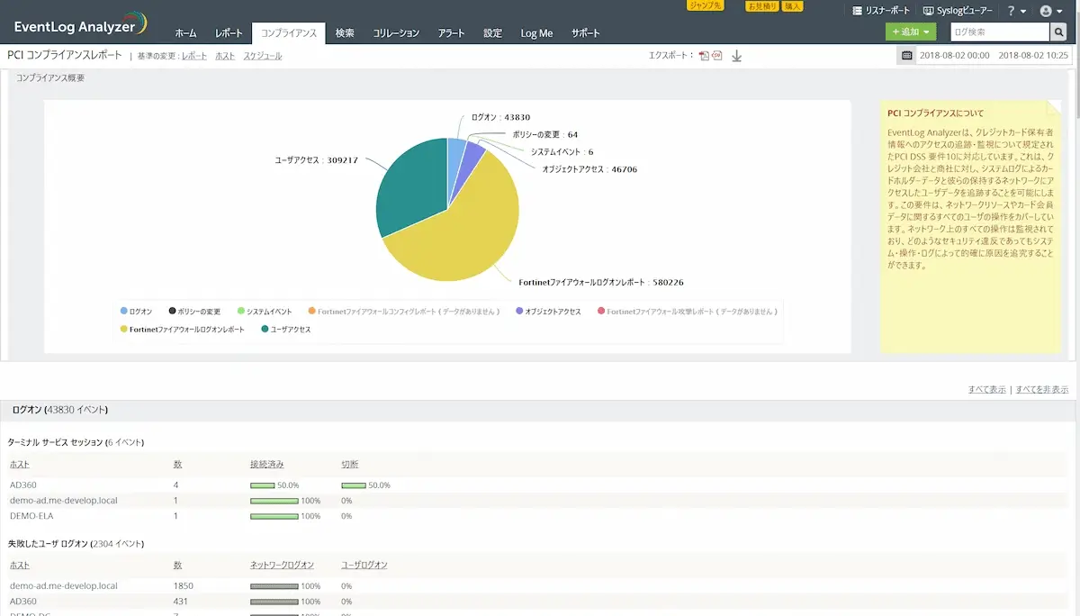This screenshot has height=616, width=1080.
Task: Click the log search magnifier button
Action: point(1059,32)
